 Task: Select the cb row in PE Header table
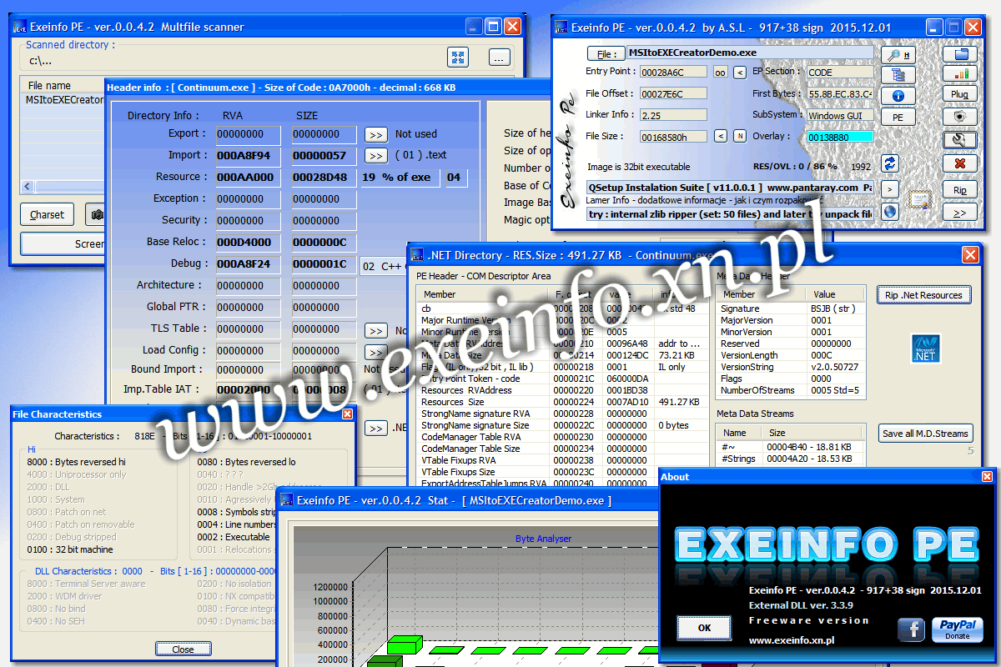pyautogui.click(x=563, y=308)
